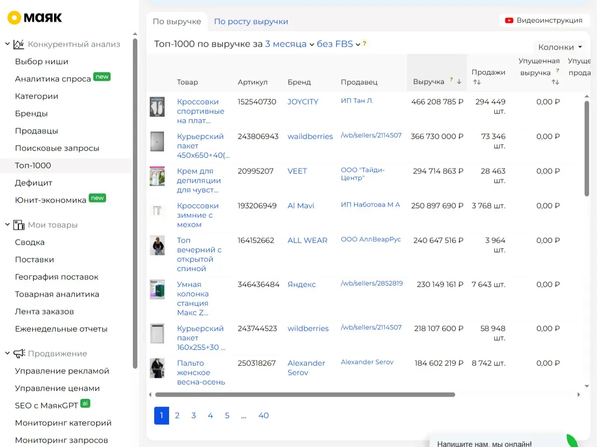Click the chart icon beside Конкурентный анализ
597x447 pixels.
[x=19, y=44]
